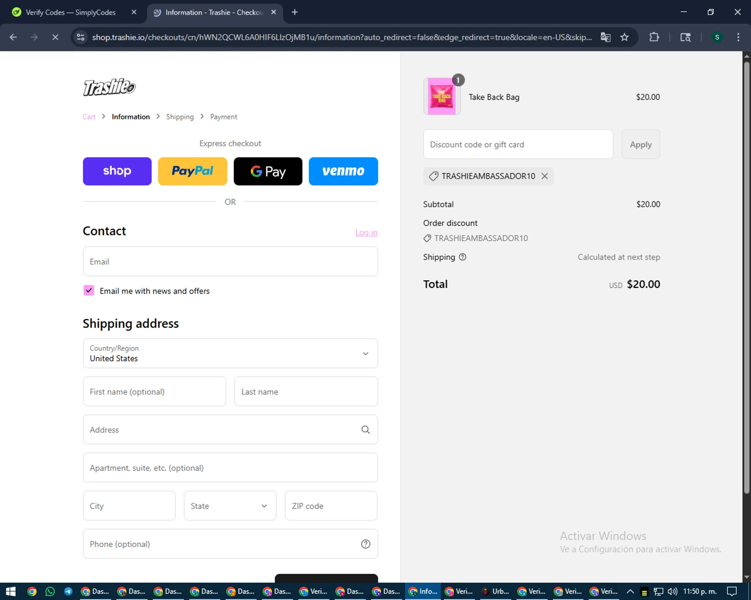Show phone number help tooltip icon

pyautogui.click(x=365, y=544)
